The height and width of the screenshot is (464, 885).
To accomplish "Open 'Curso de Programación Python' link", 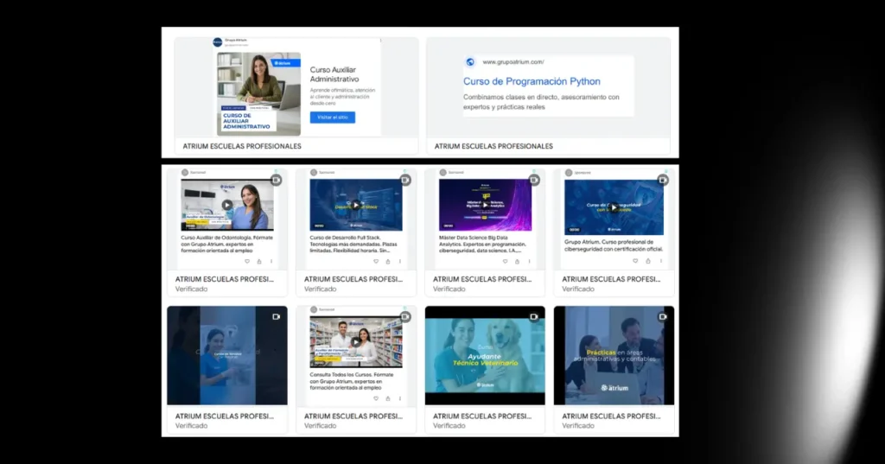I will (532, 81).
